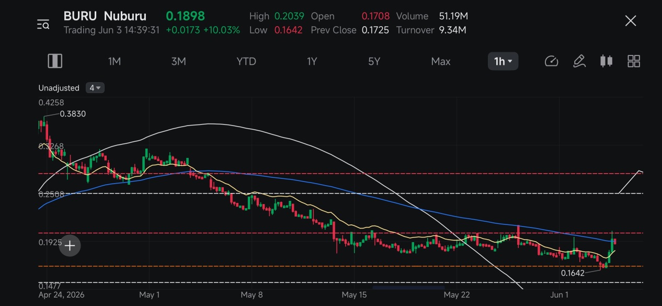Switch to the YTD range

click(x=246, y=61)
